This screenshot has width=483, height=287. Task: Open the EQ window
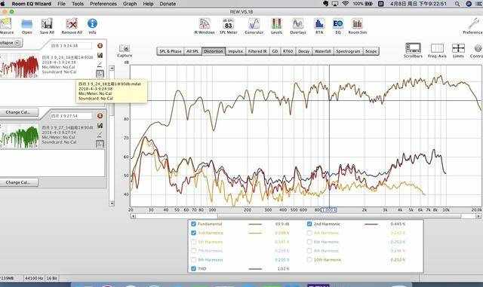338,26
